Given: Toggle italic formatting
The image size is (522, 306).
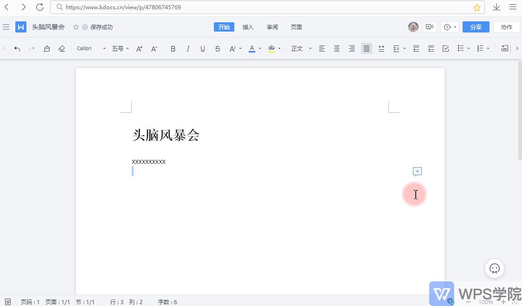Looking at the screenshot, I should tap(187, 48).
